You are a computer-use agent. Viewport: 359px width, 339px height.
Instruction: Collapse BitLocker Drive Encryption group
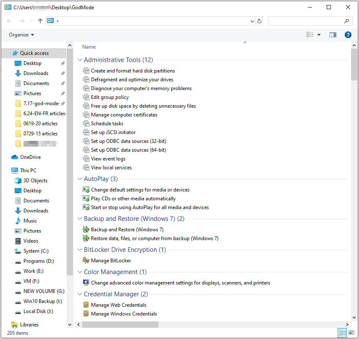point(80,249)
